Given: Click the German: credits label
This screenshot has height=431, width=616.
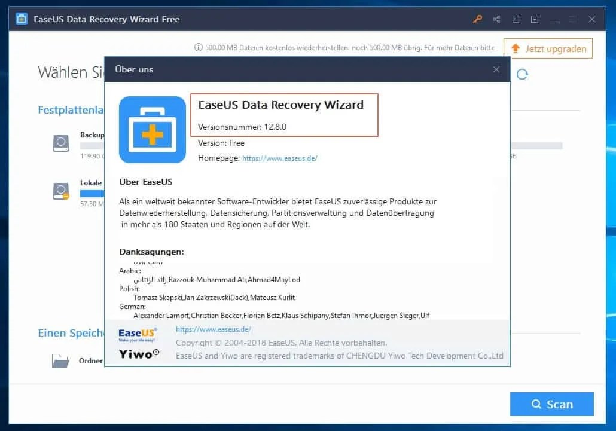Looking at the screenshot, I should click(x=132, y=307).
